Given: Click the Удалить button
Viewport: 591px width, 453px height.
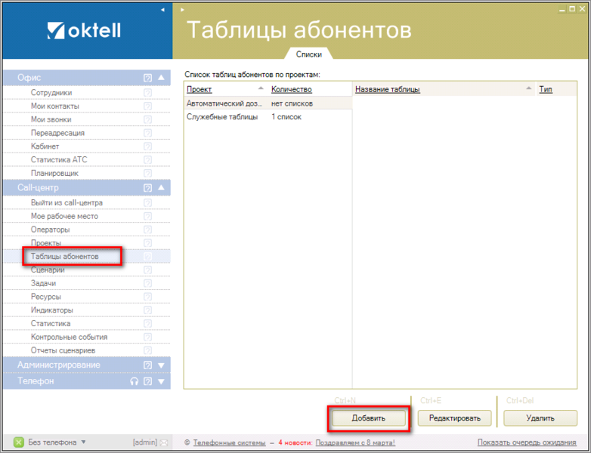Looking at the screenshot, I should click(540, 418).
